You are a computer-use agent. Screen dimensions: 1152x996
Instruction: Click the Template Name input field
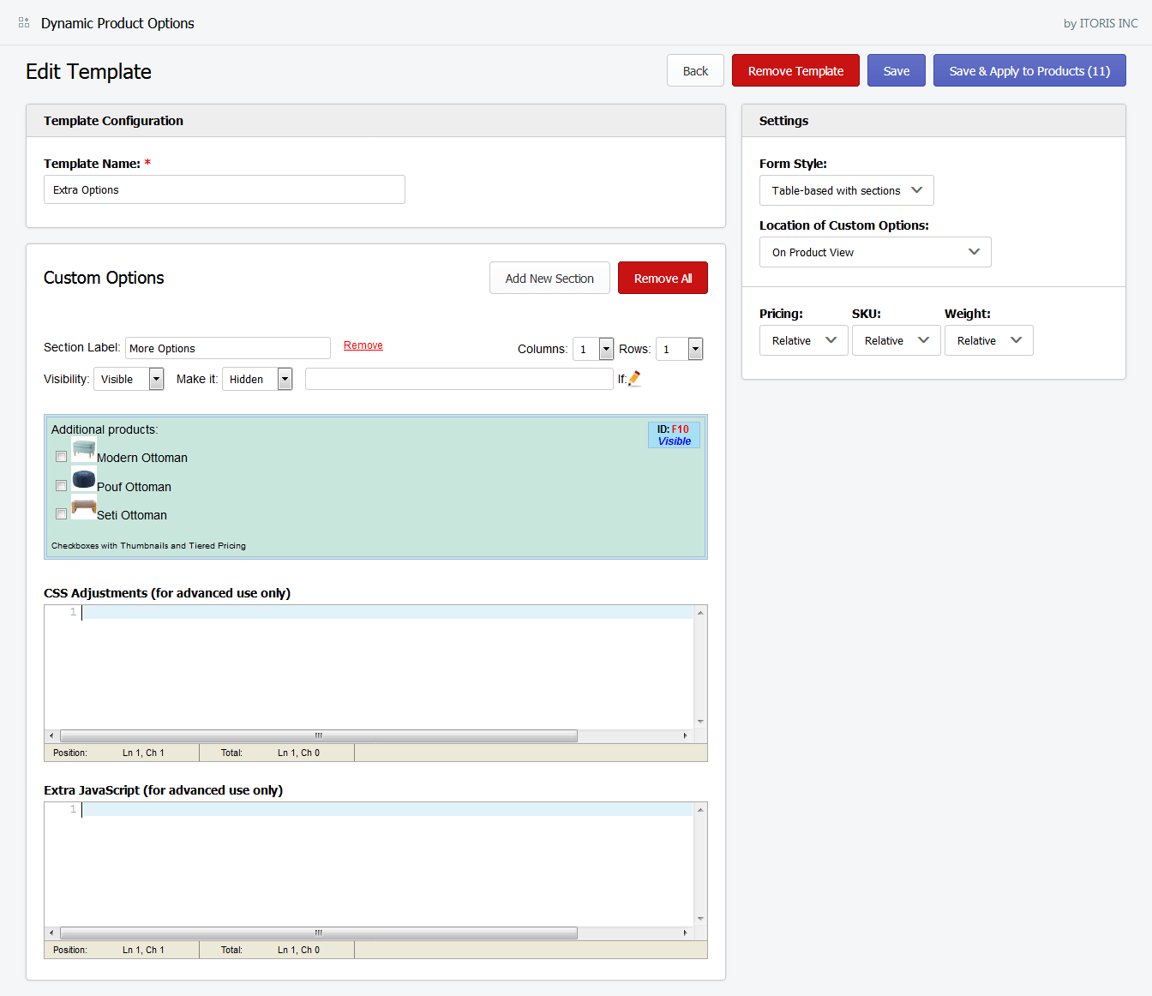click(225, 189)
